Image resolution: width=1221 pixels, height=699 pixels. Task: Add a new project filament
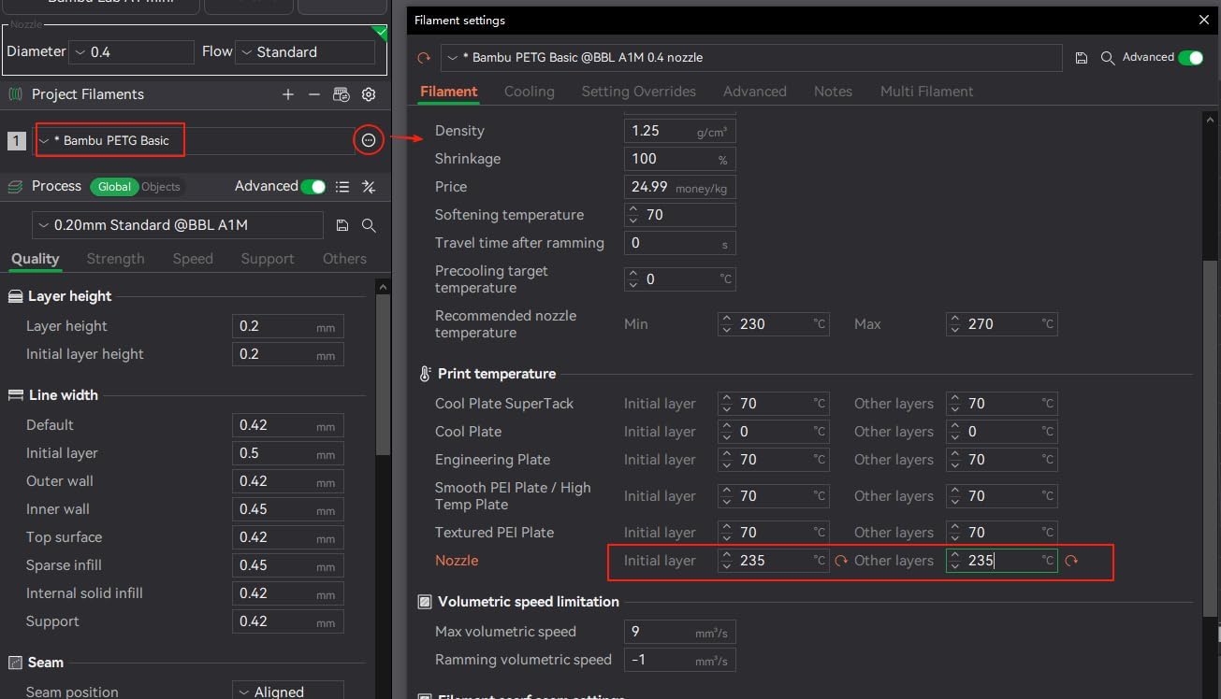click(x=288, y=94)
